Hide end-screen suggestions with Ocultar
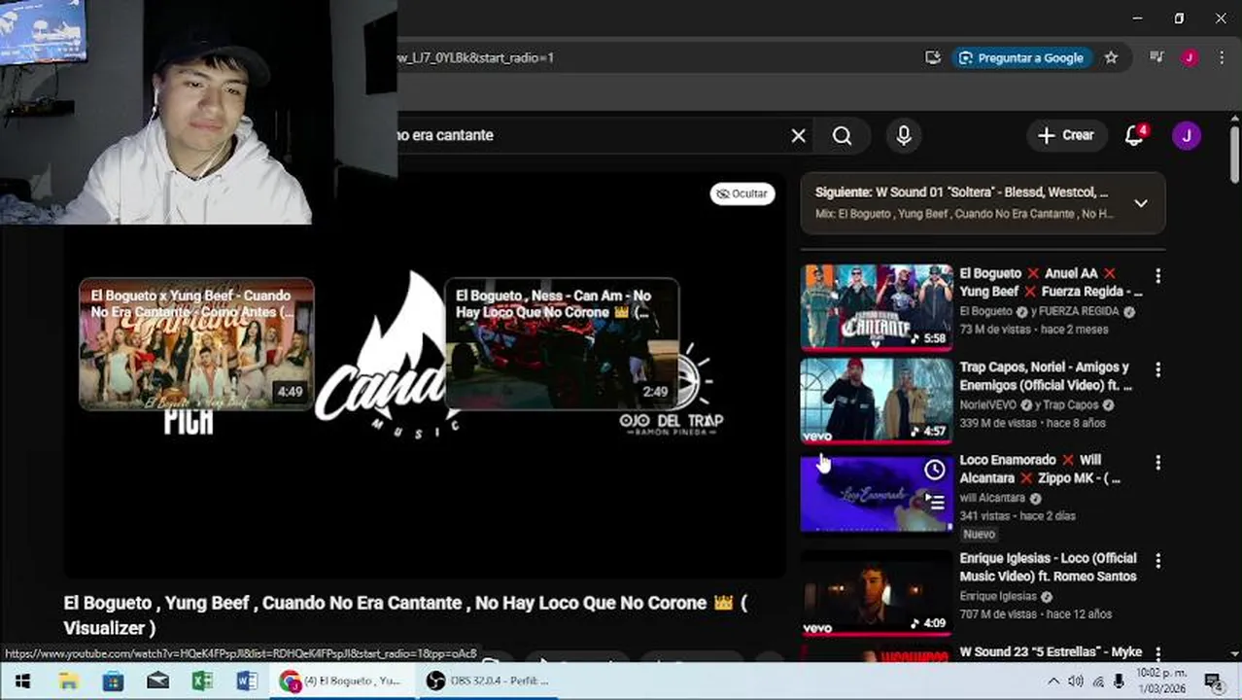 [742, 193]
